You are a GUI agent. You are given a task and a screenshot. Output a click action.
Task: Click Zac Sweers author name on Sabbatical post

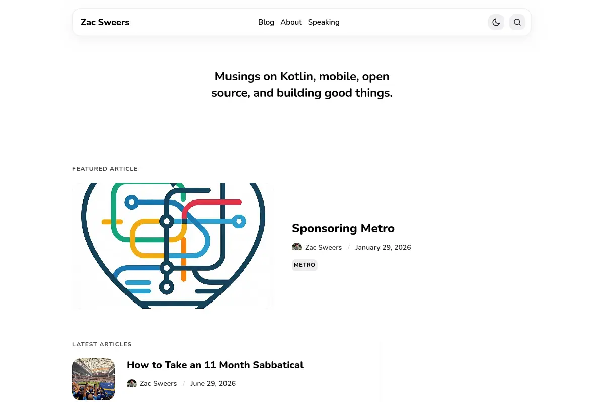coord(158,383)
